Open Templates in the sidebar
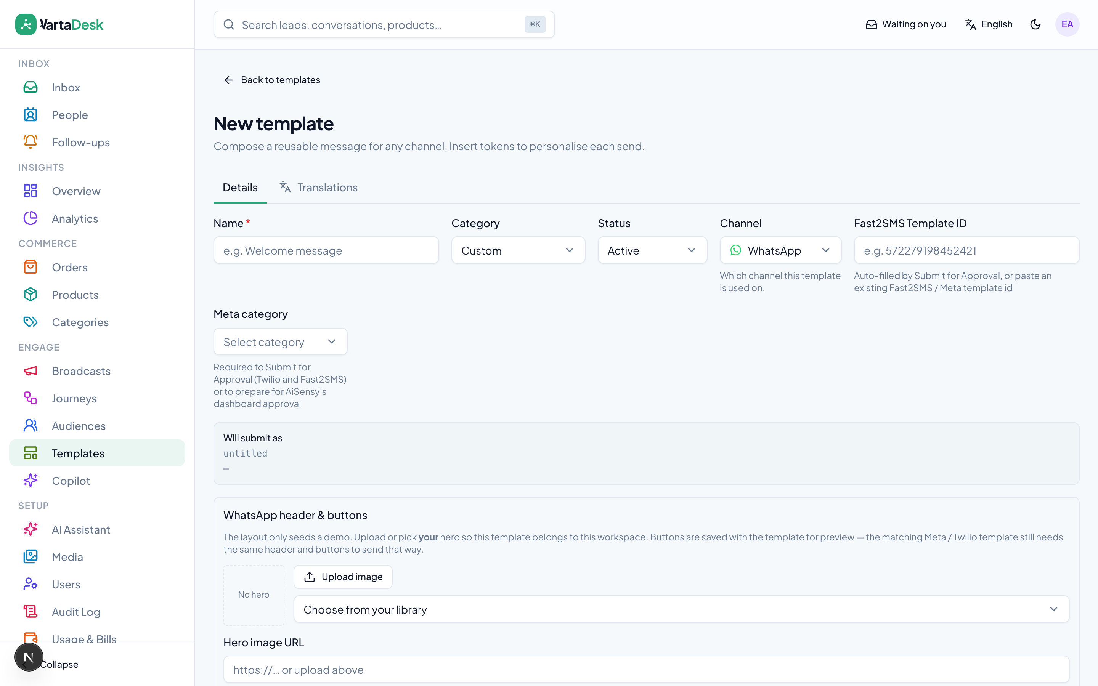This screenshot has width=1098, height=686. [x=97, y=453]
